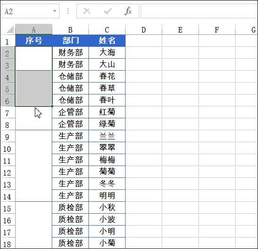Image resolution: width=258 pixels, height=249 pixels.
Task: Select row 9 header
Action: pos(8,136)
